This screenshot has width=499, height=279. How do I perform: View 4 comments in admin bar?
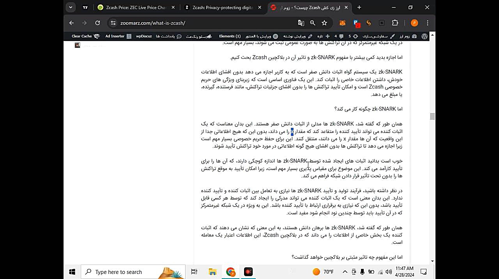click(338, 36)
